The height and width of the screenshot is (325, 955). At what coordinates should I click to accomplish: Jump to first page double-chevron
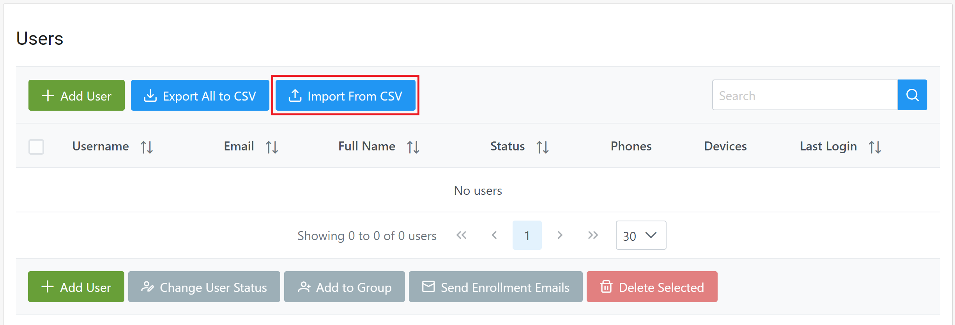[x=461, y=235]
